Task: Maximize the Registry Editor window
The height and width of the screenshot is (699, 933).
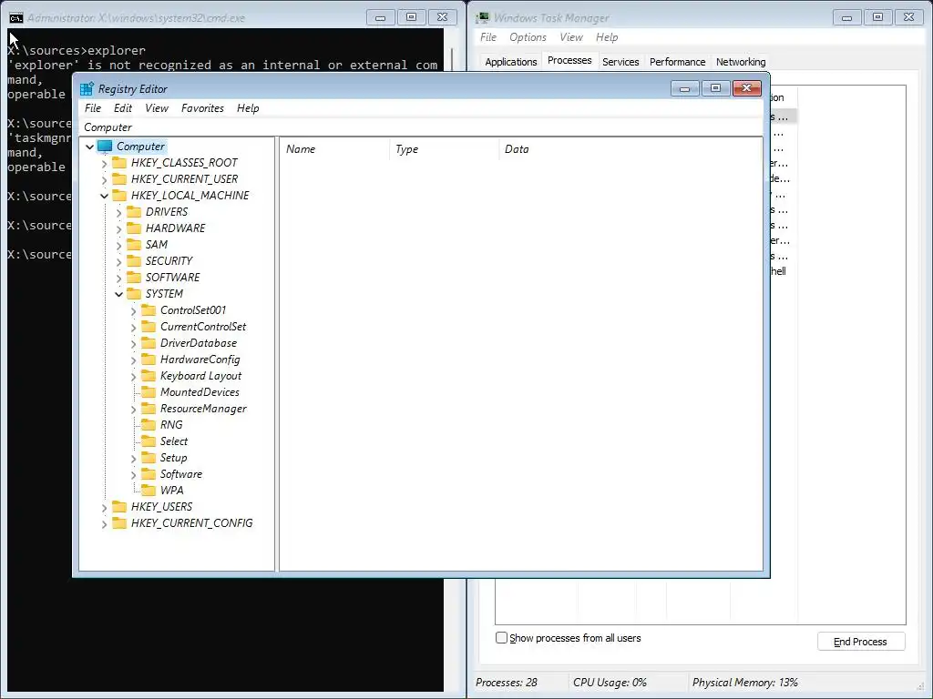Action: coord(716,88)
